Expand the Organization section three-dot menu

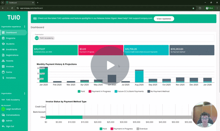point(24,94)
